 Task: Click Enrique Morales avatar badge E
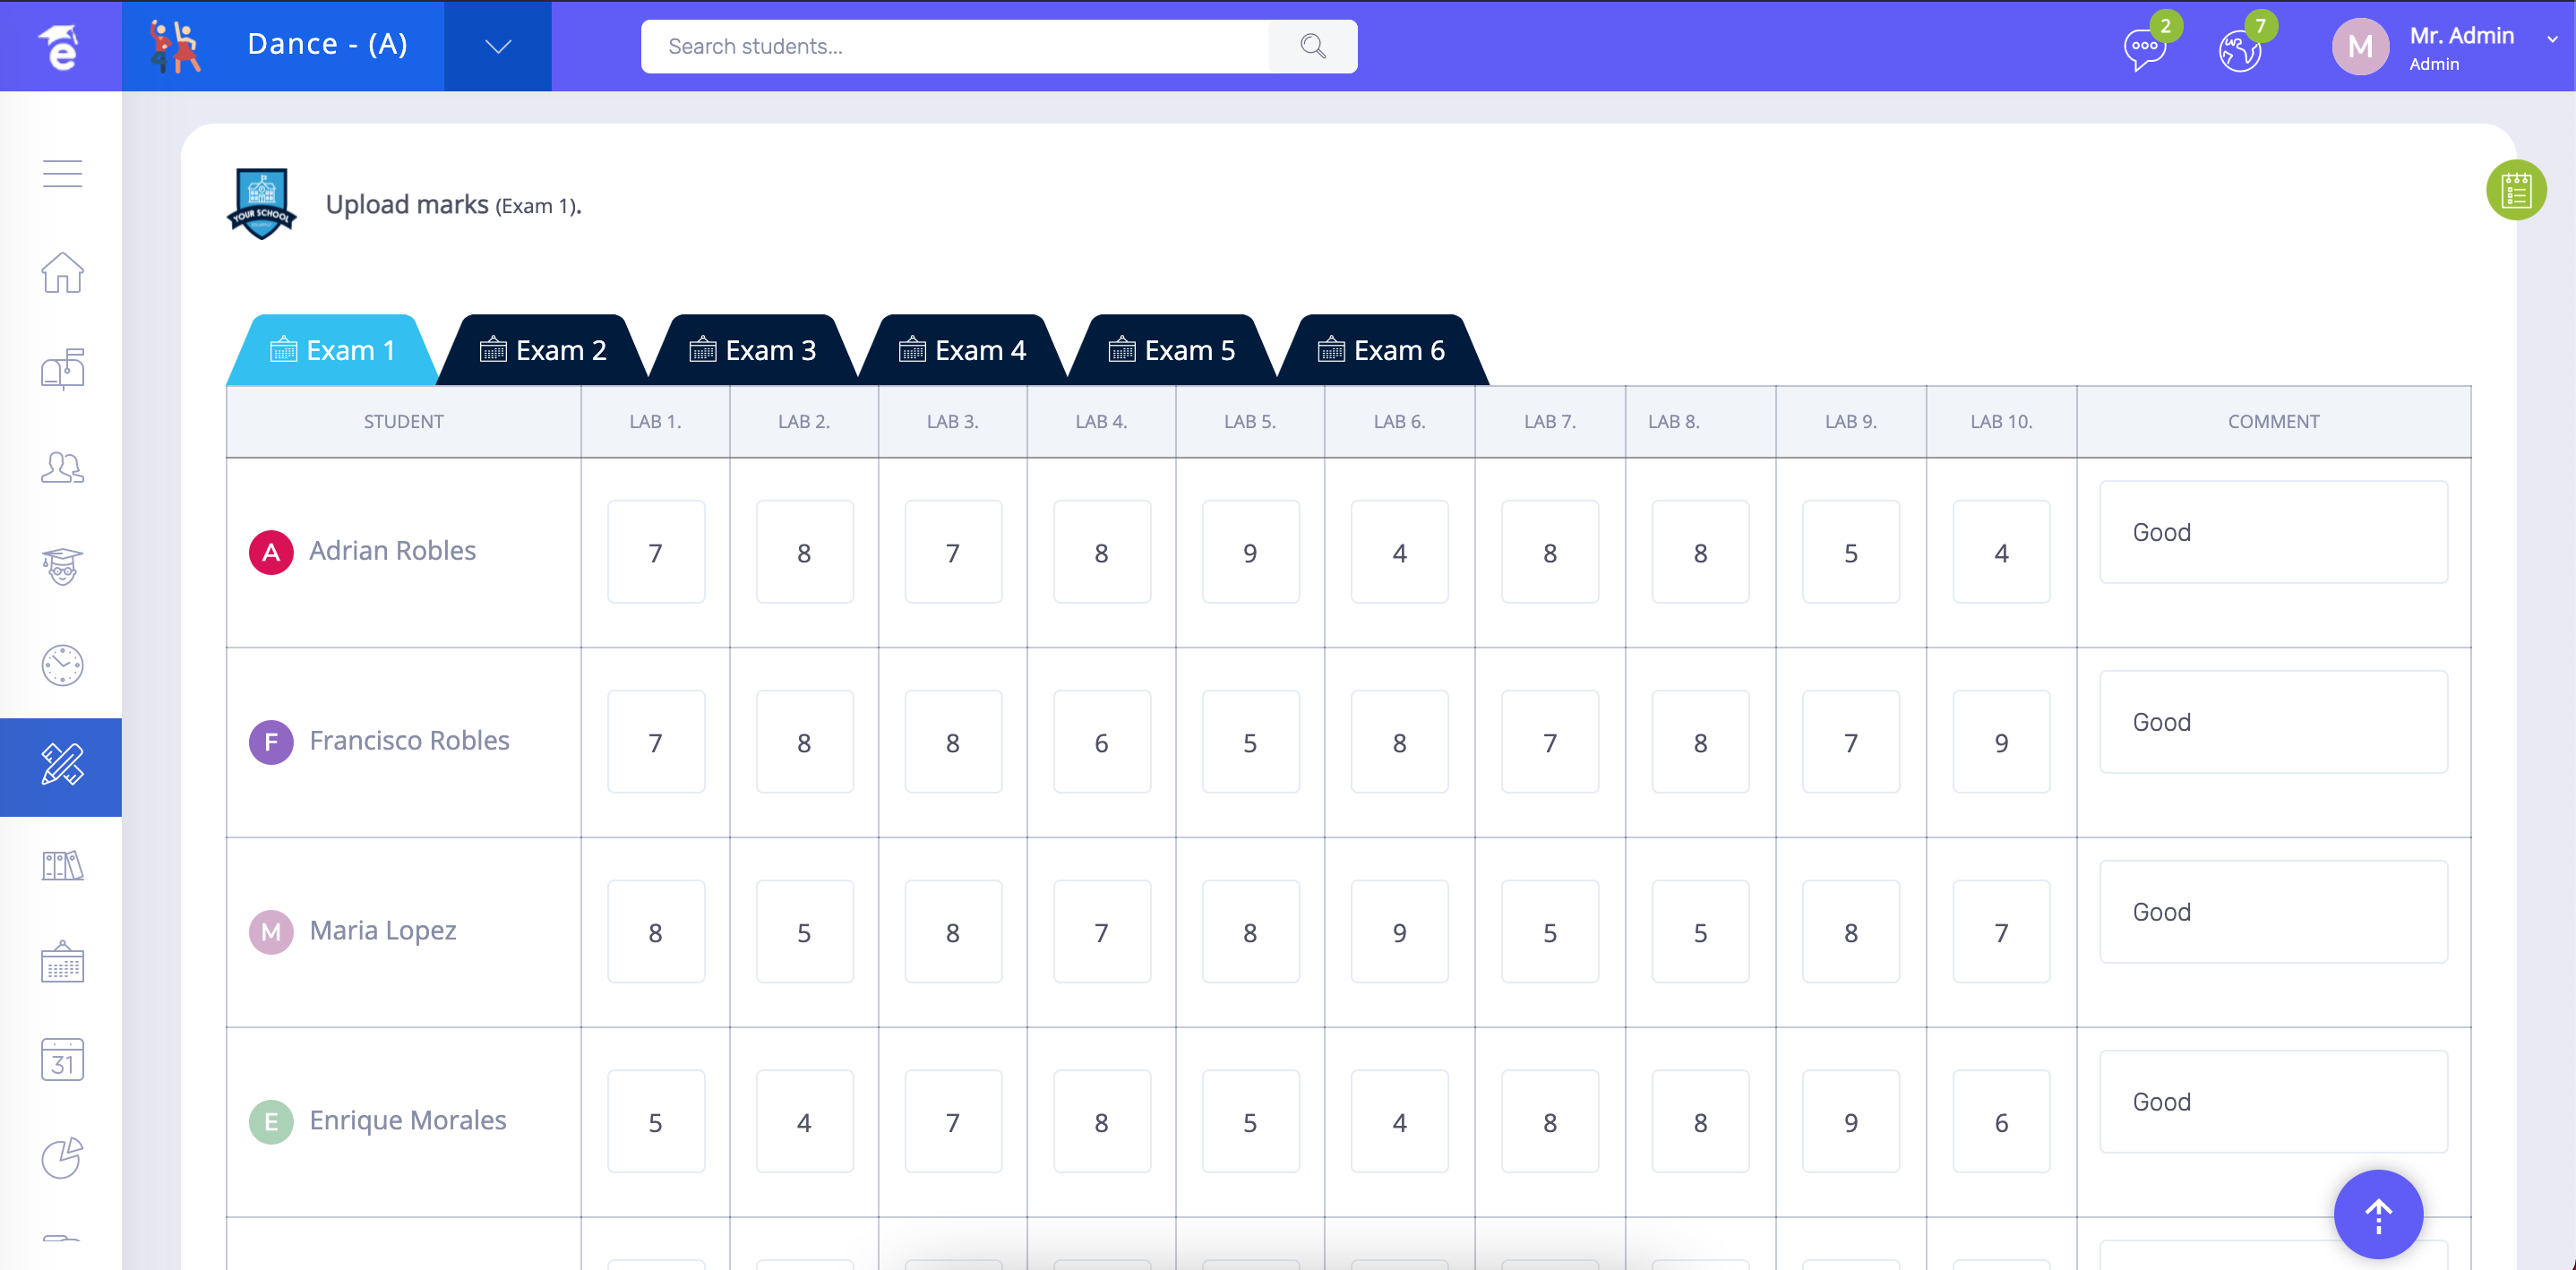pos(271,1122)
